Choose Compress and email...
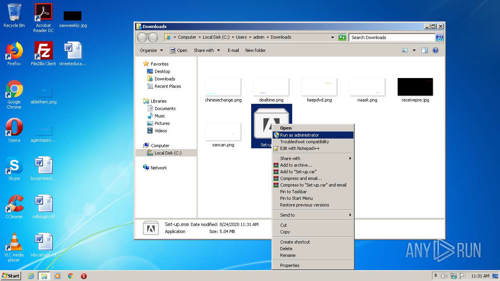Viewport: 500px width, 281px height. (x=313, y=178)
